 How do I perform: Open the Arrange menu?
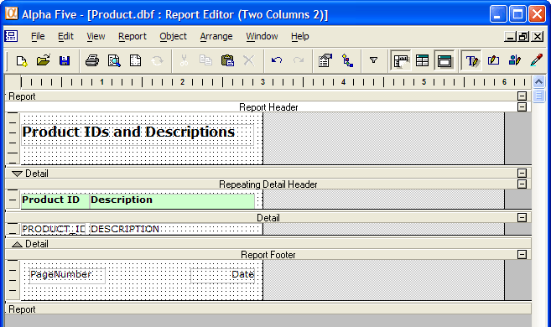coord(216,36)
